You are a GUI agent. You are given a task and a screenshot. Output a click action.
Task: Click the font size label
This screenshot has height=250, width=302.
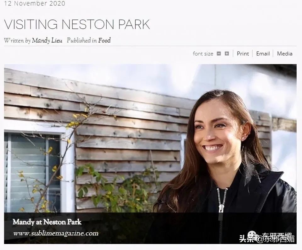tap(203, 54)
